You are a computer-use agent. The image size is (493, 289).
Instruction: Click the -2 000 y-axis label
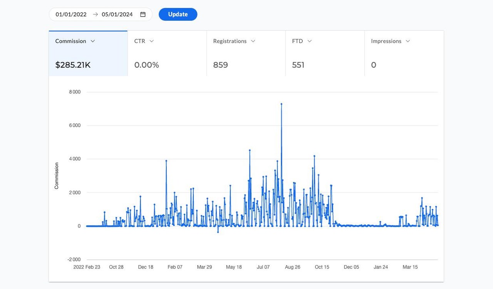74,259
